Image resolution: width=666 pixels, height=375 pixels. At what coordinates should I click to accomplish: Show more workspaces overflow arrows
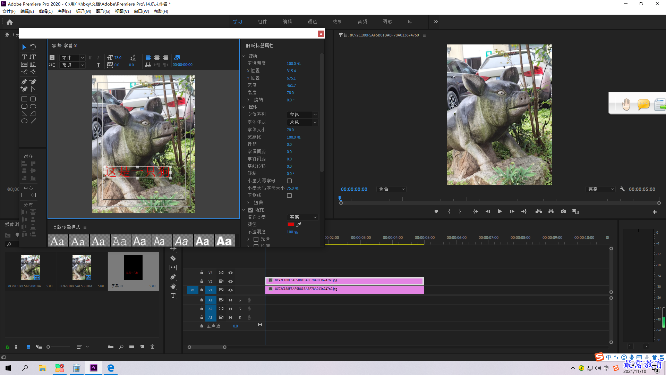tap(436, 22)
